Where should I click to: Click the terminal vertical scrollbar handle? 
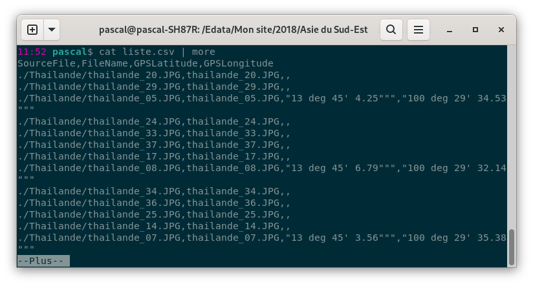(x=511, y=247)
